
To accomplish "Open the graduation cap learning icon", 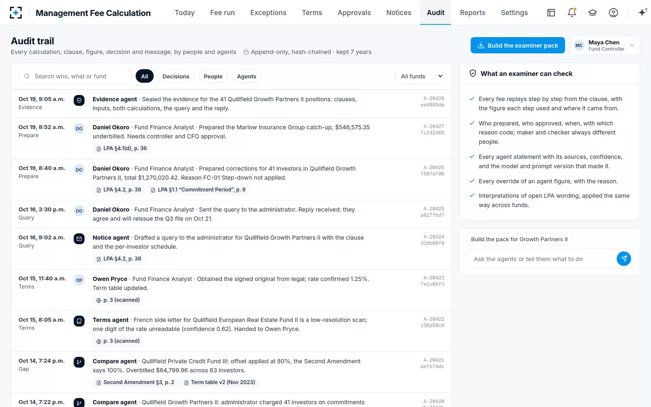I will pos(593,13).
